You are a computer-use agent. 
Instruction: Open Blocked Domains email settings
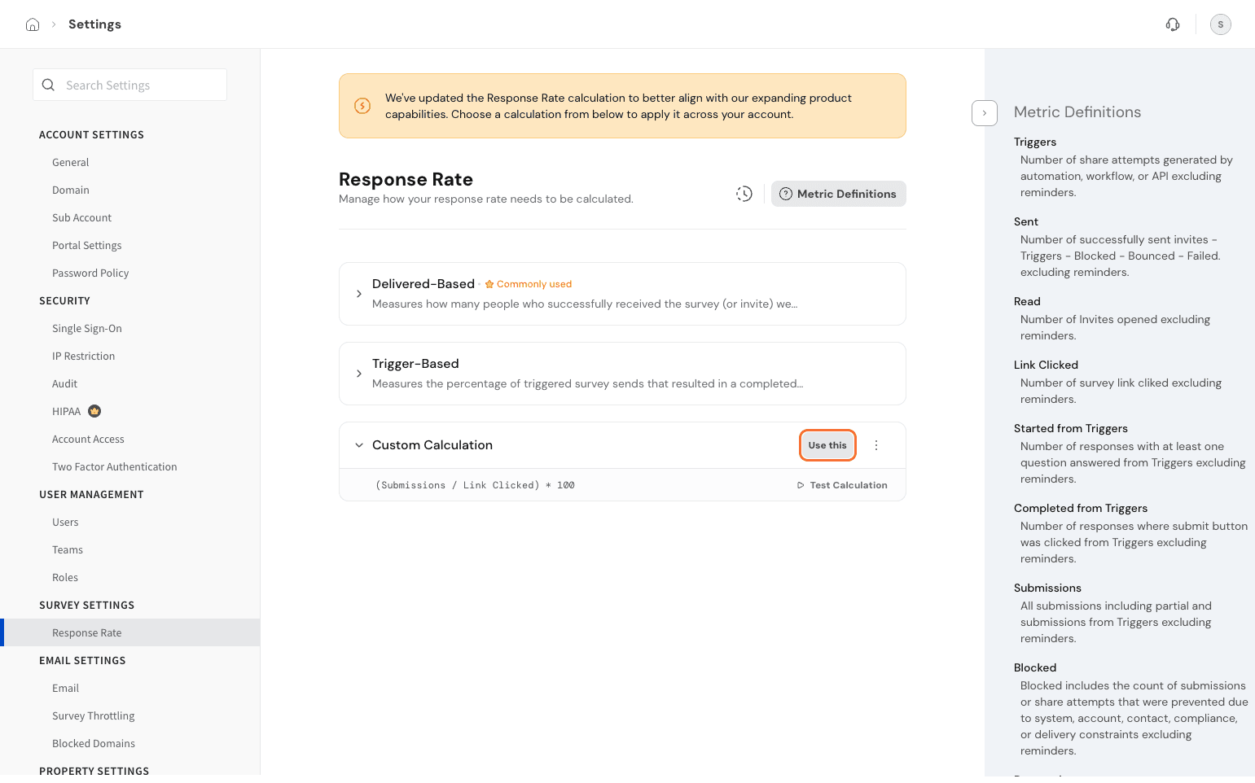pos(94,744)
